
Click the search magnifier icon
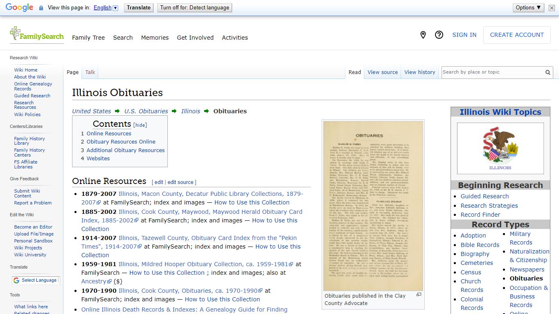click(548, 72)
